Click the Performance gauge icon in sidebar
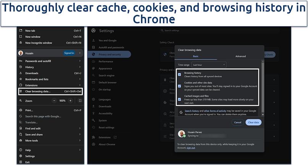The width and height of the screenshot is (308, 165). click(x=94, y=61)
